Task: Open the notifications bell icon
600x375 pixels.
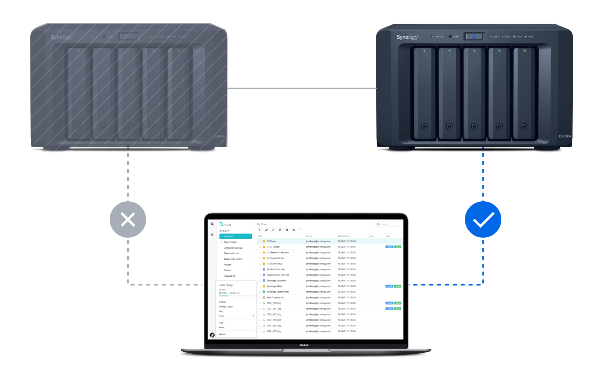Action: coord(212,234)
